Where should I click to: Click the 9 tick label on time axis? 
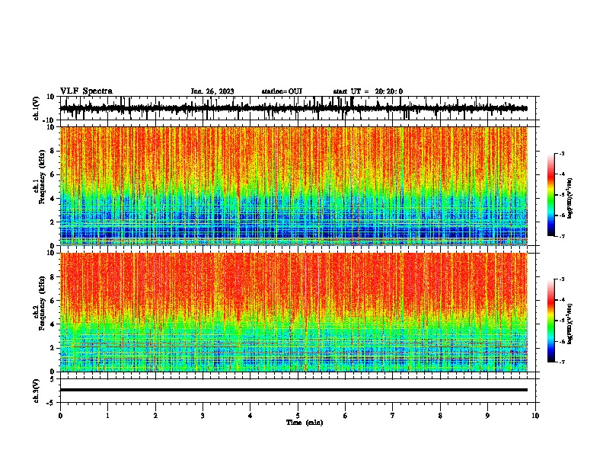tap(487, 416)
